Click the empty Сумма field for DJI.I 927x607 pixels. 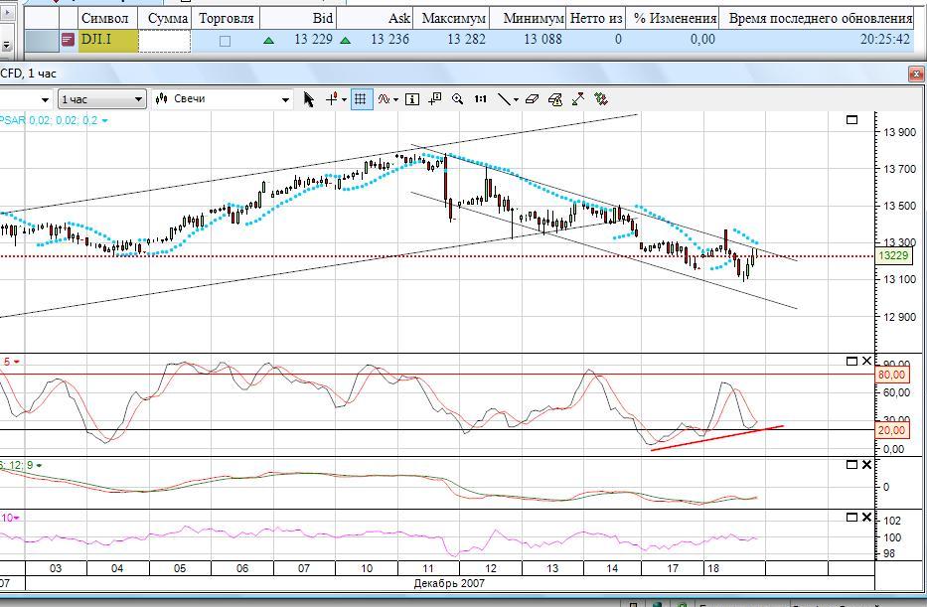click(164, 40)
